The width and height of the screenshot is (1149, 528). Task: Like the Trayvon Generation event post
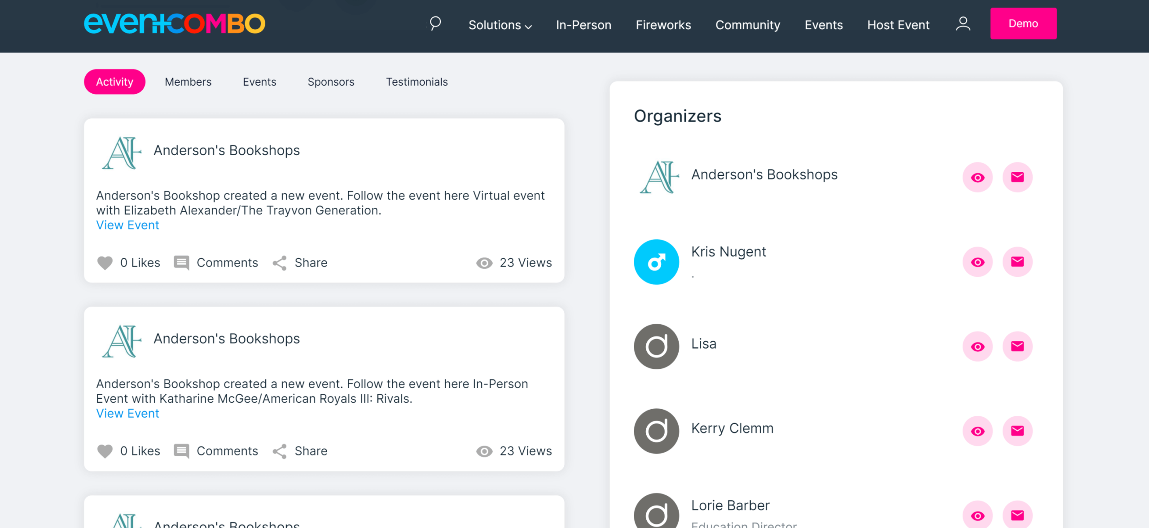pyautogui.click(x=105, y=263)
